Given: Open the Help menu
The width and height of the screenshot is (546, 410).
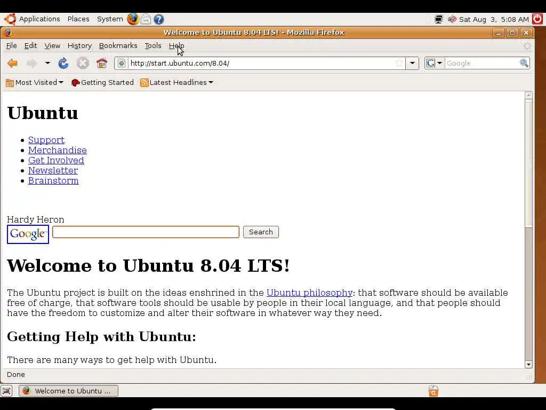Looking at the screenshot, I should (x=176, y=46).
